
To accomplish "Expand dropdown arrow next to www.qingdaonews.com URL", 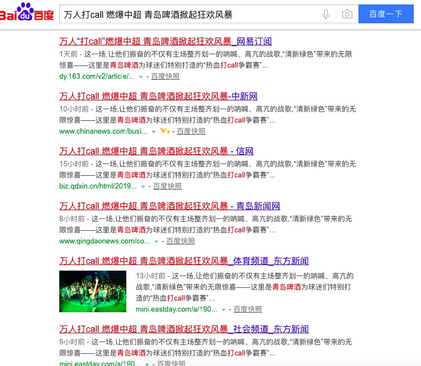I will click(x=156, y=242).
